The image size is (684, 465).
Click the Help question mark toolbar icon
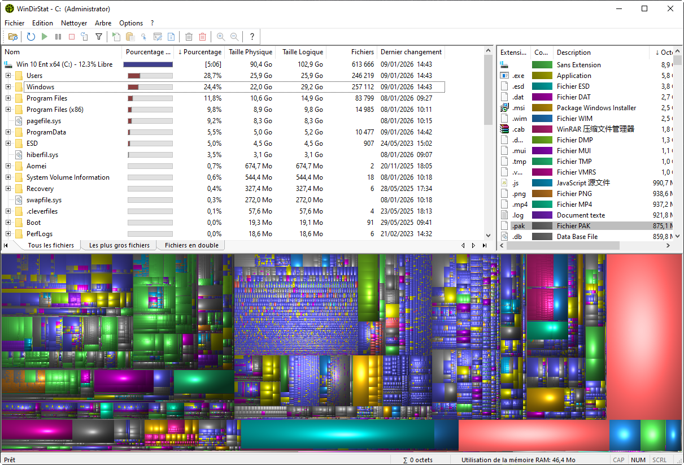point(252,37)
